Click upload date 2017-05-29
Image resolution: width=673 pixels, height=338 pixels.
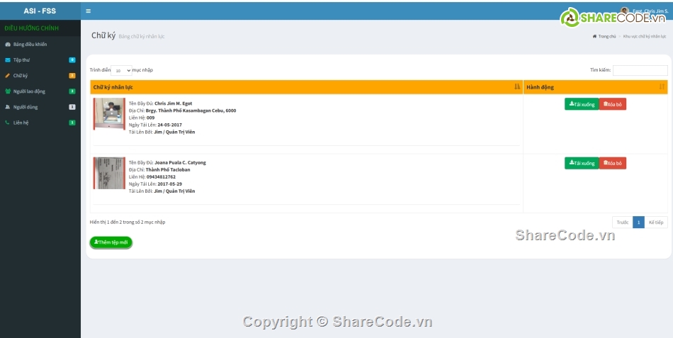click(169, 184)
